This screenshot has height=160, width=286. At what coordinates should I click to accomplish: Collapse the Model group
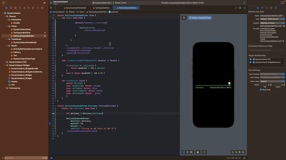click(x=7, y=46)
